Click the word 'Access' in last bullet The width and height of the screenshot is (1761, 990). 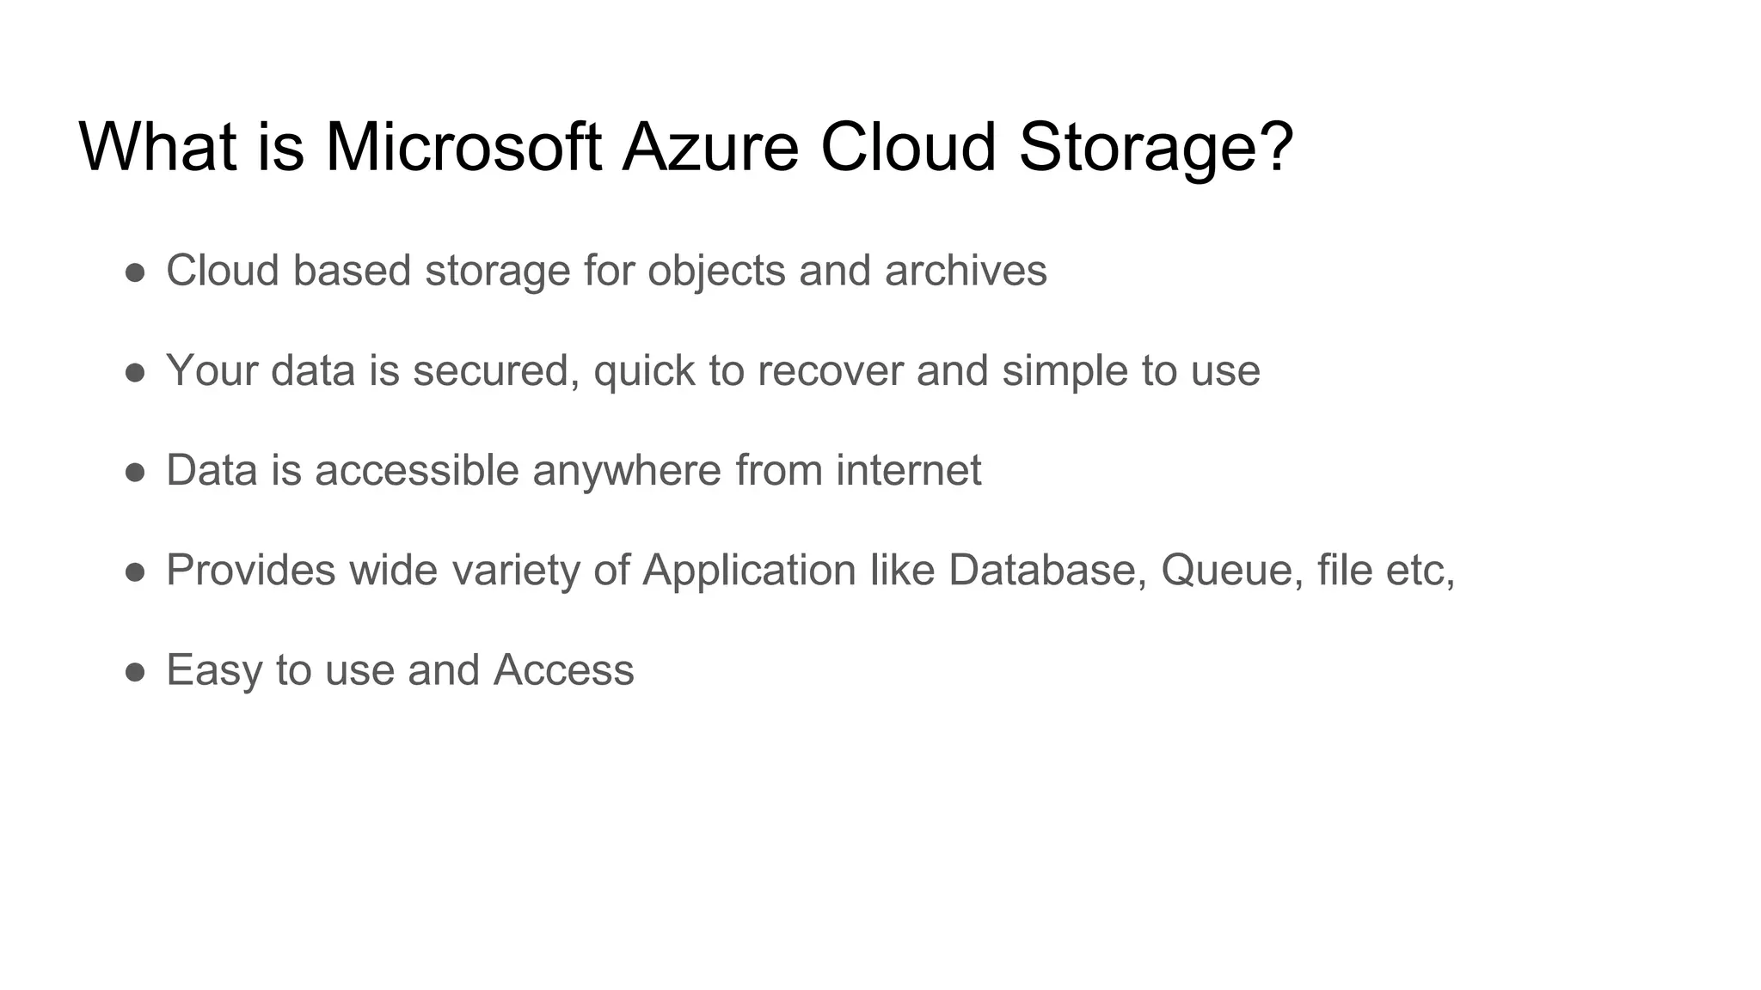click(564, 670)
